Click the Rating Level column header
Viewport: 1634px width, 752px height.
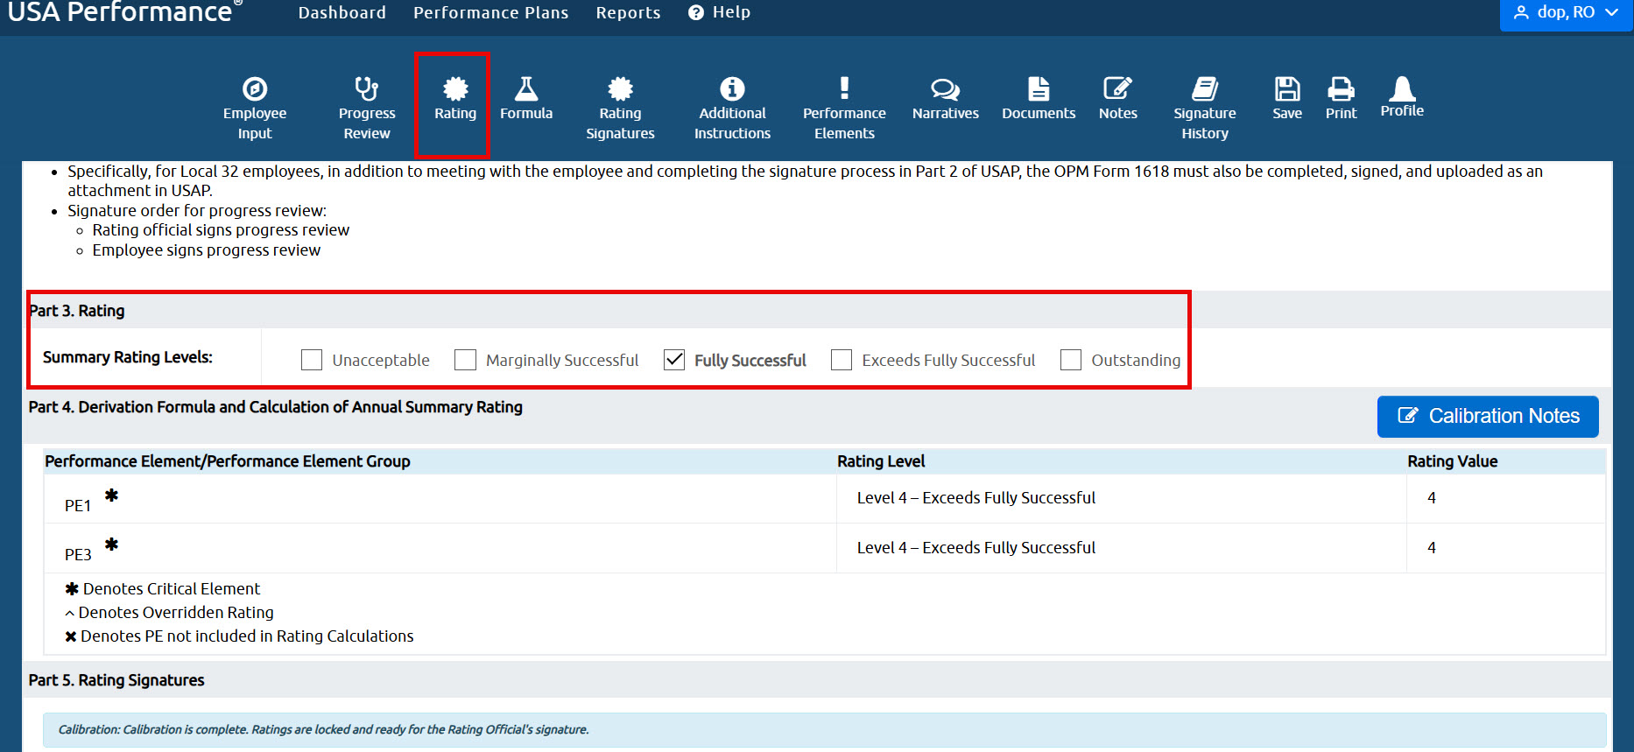click(x=880, y=461)
